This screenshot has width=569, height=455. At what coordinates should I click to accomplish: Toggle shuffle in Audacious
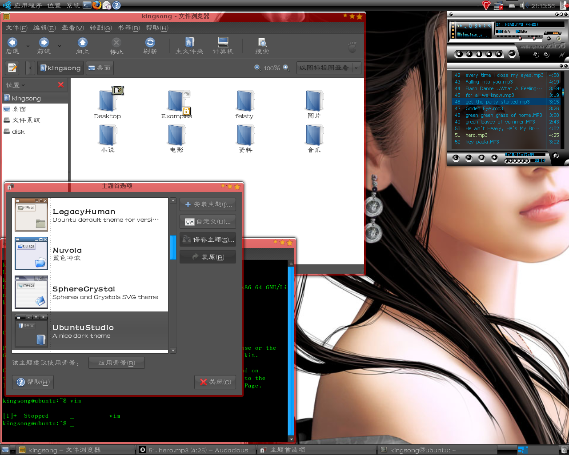click(x=536, y=54)
